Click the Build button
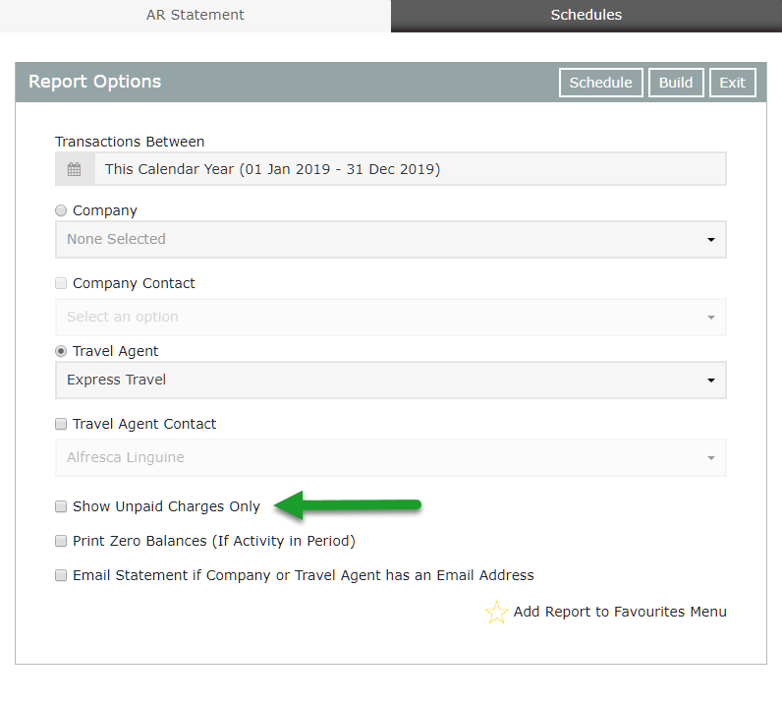This screenshot has width=782, height=706. (676, 83)
